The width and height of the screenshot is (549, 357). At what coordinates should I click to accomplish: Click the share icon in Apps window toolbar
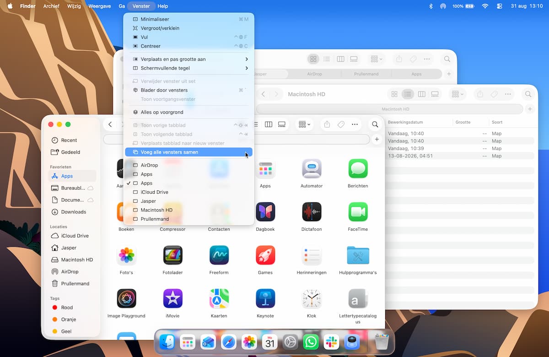[327, 124]
